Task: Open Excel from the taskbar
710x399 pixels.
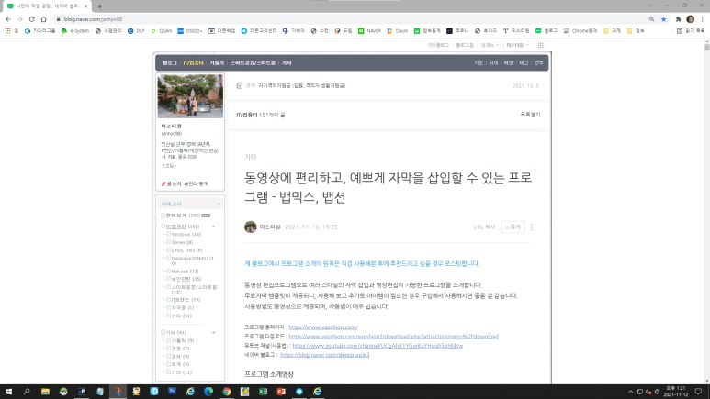Action: point(263,392)
